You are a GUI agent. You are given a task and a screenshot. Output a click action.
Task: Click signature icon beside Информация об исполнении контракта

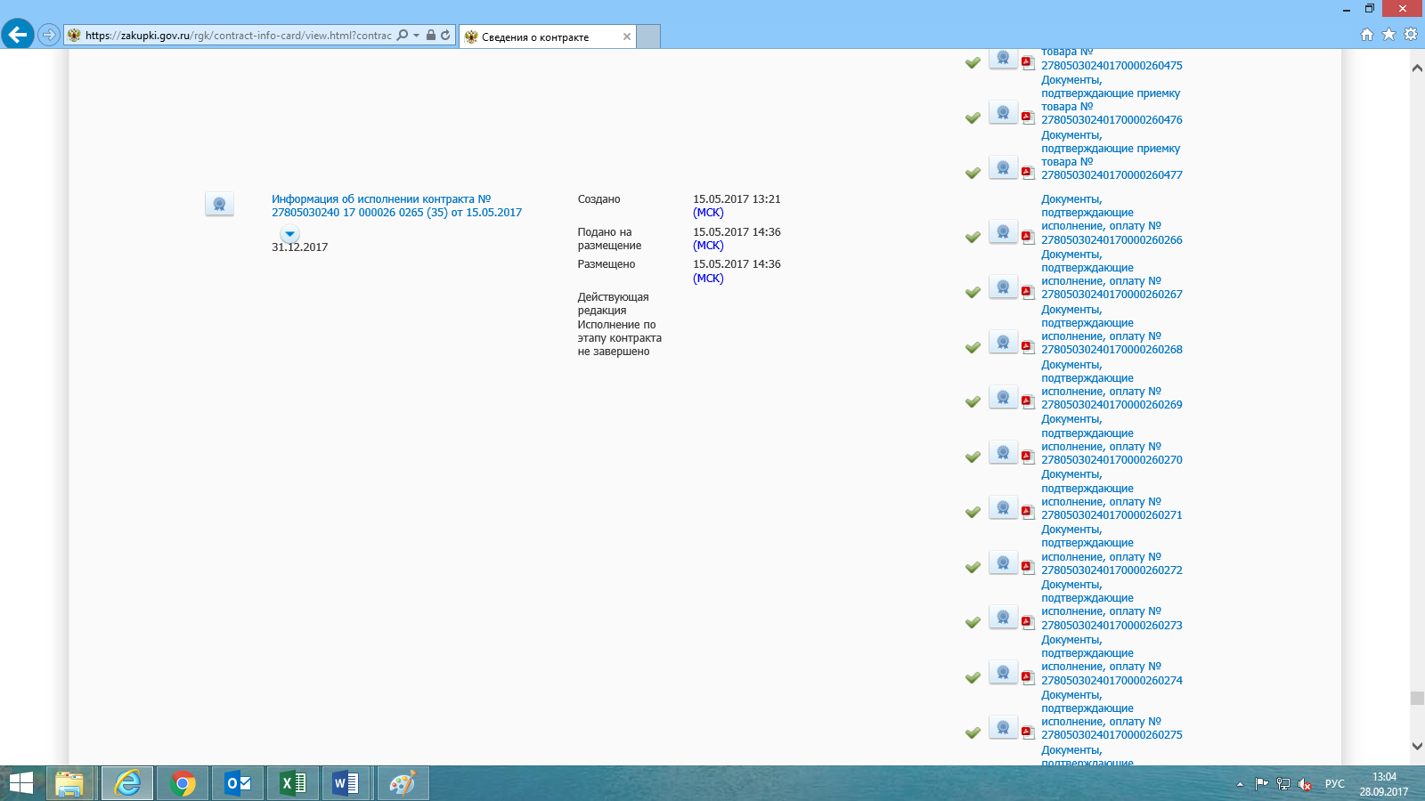(x=219, y=204)
